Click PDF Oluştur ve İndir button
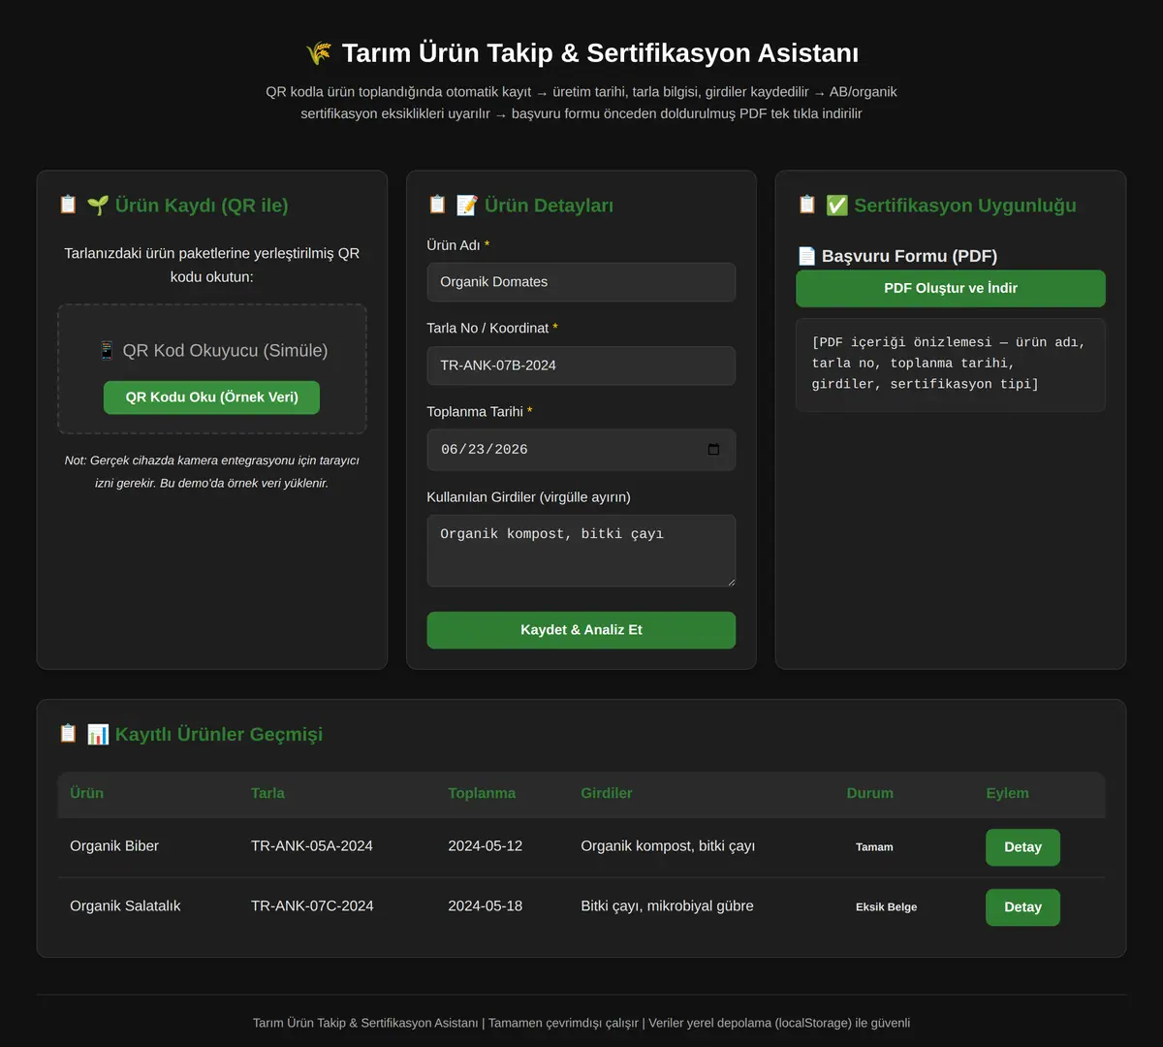The width and height of the screenshot is (1163, 1047). pos(951,289)
